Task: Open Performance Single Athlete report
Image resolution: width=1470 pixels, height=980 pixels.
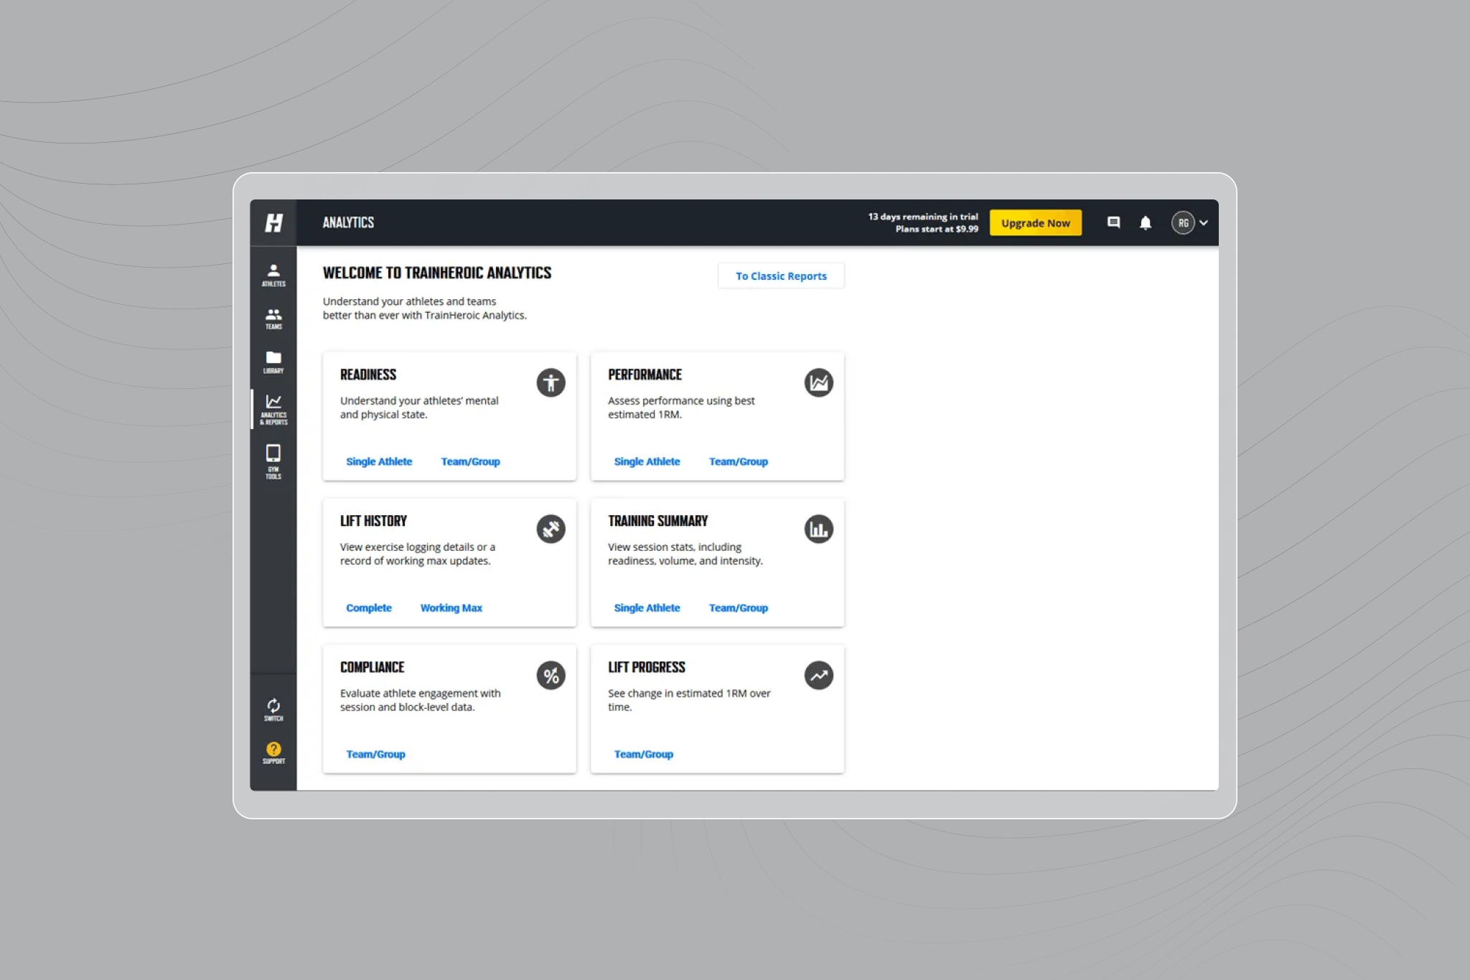Action: 647,461
